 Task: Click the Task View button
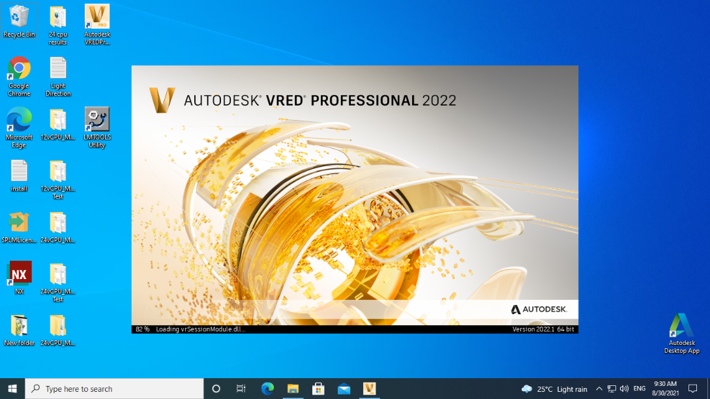tap(241, 389)
